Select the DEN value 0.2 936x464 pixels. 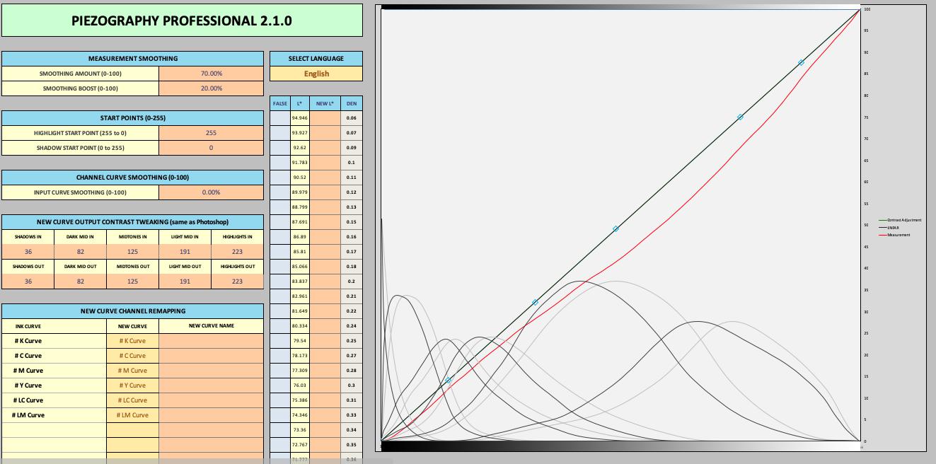click(352, 282)
